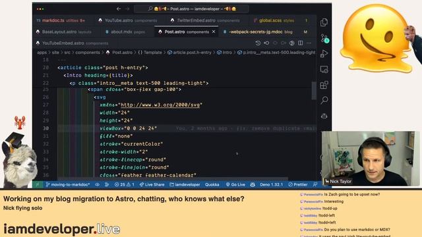Open the 'src' breadcrumb segment
The height and width of the screenshot is (237, 422).
pyautogui.click(x=67, y=53)
